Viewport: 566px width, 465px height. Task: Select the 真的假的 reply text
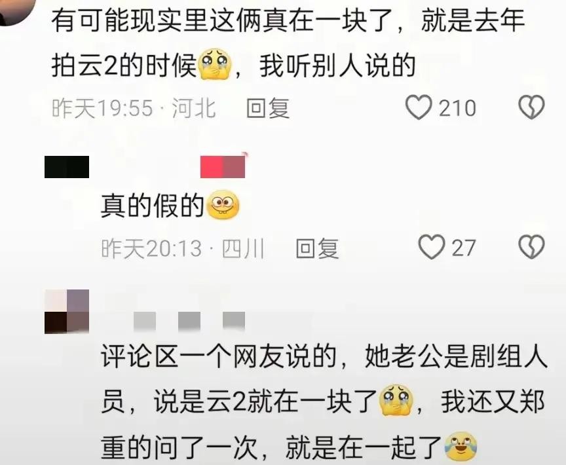(153, 206)
